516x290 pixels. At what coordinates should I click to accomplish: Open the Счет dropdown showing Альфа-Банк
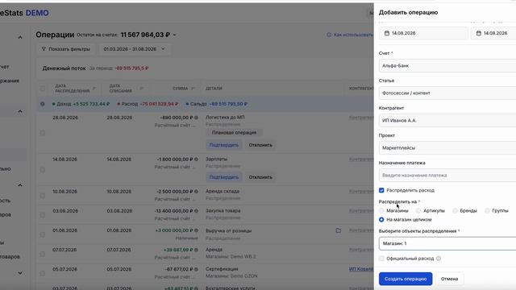(447, 66)
